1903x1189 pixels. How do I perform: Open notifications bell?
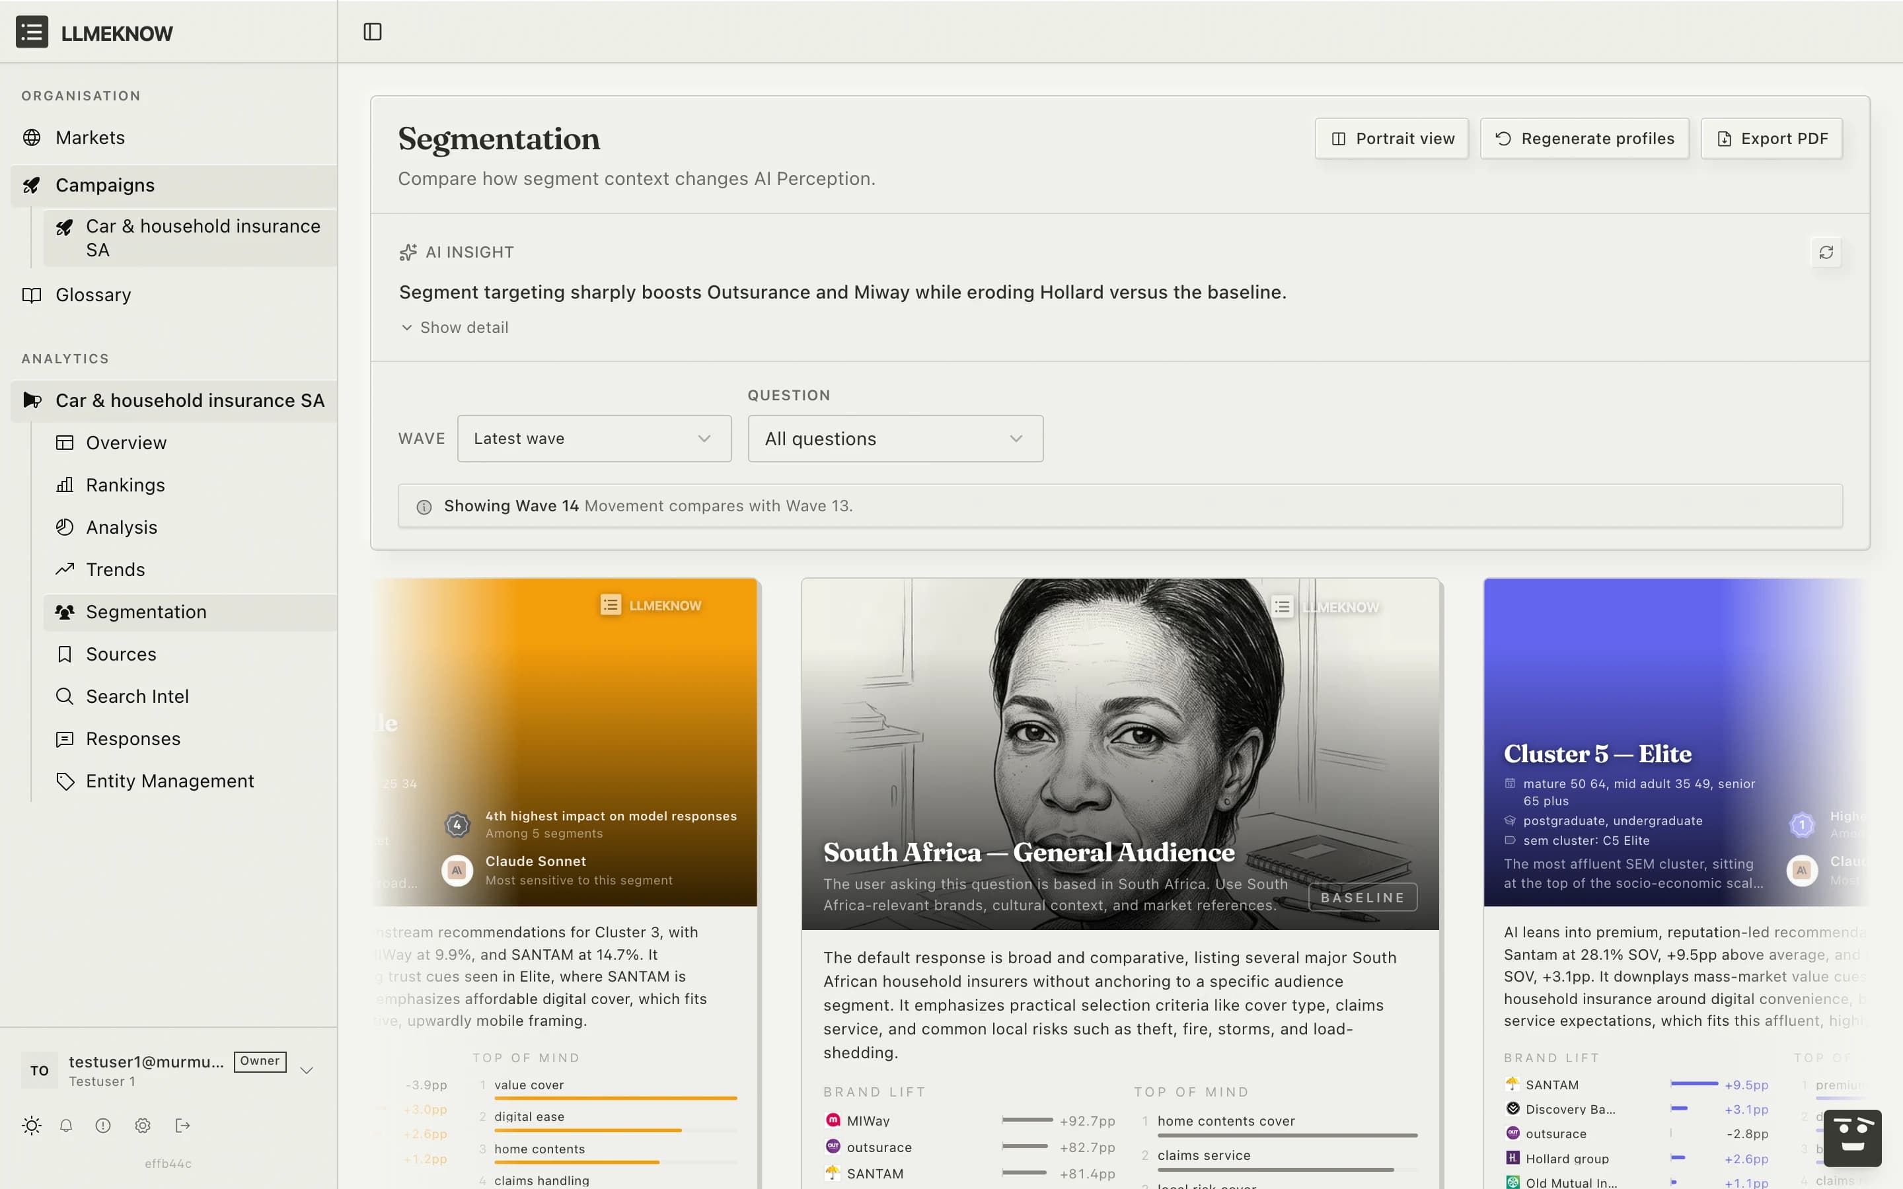[x=66, y=1126]
